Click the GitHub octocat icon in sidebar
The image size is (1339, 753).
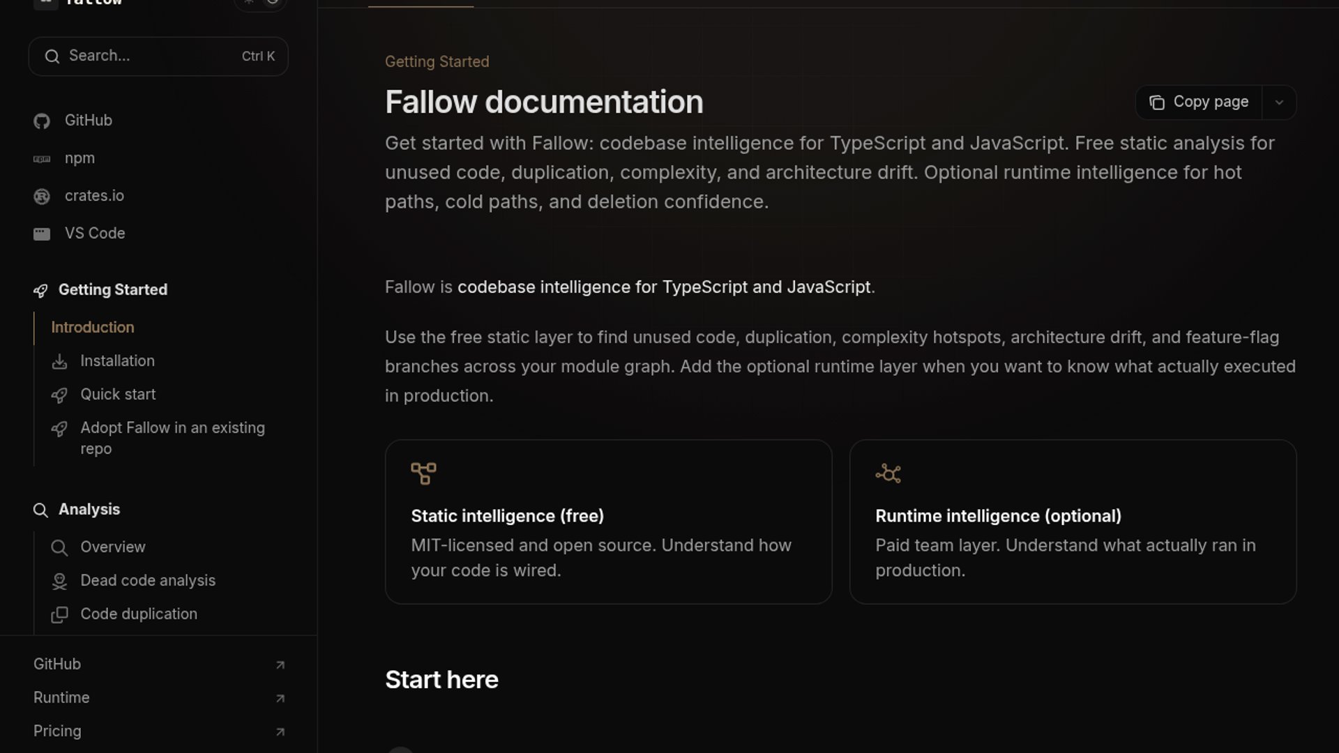tap(42, 121)
